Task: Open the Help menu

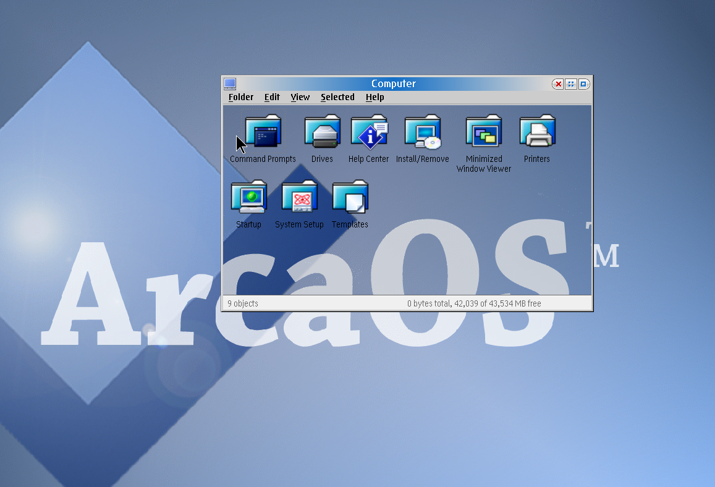Action: 375,97
